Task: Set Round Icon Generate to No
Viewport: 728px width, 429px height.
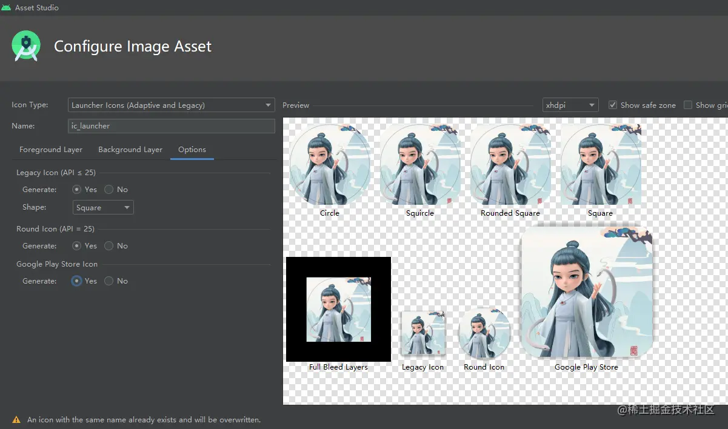Action: pyautogui.click(x=109, y=246)
